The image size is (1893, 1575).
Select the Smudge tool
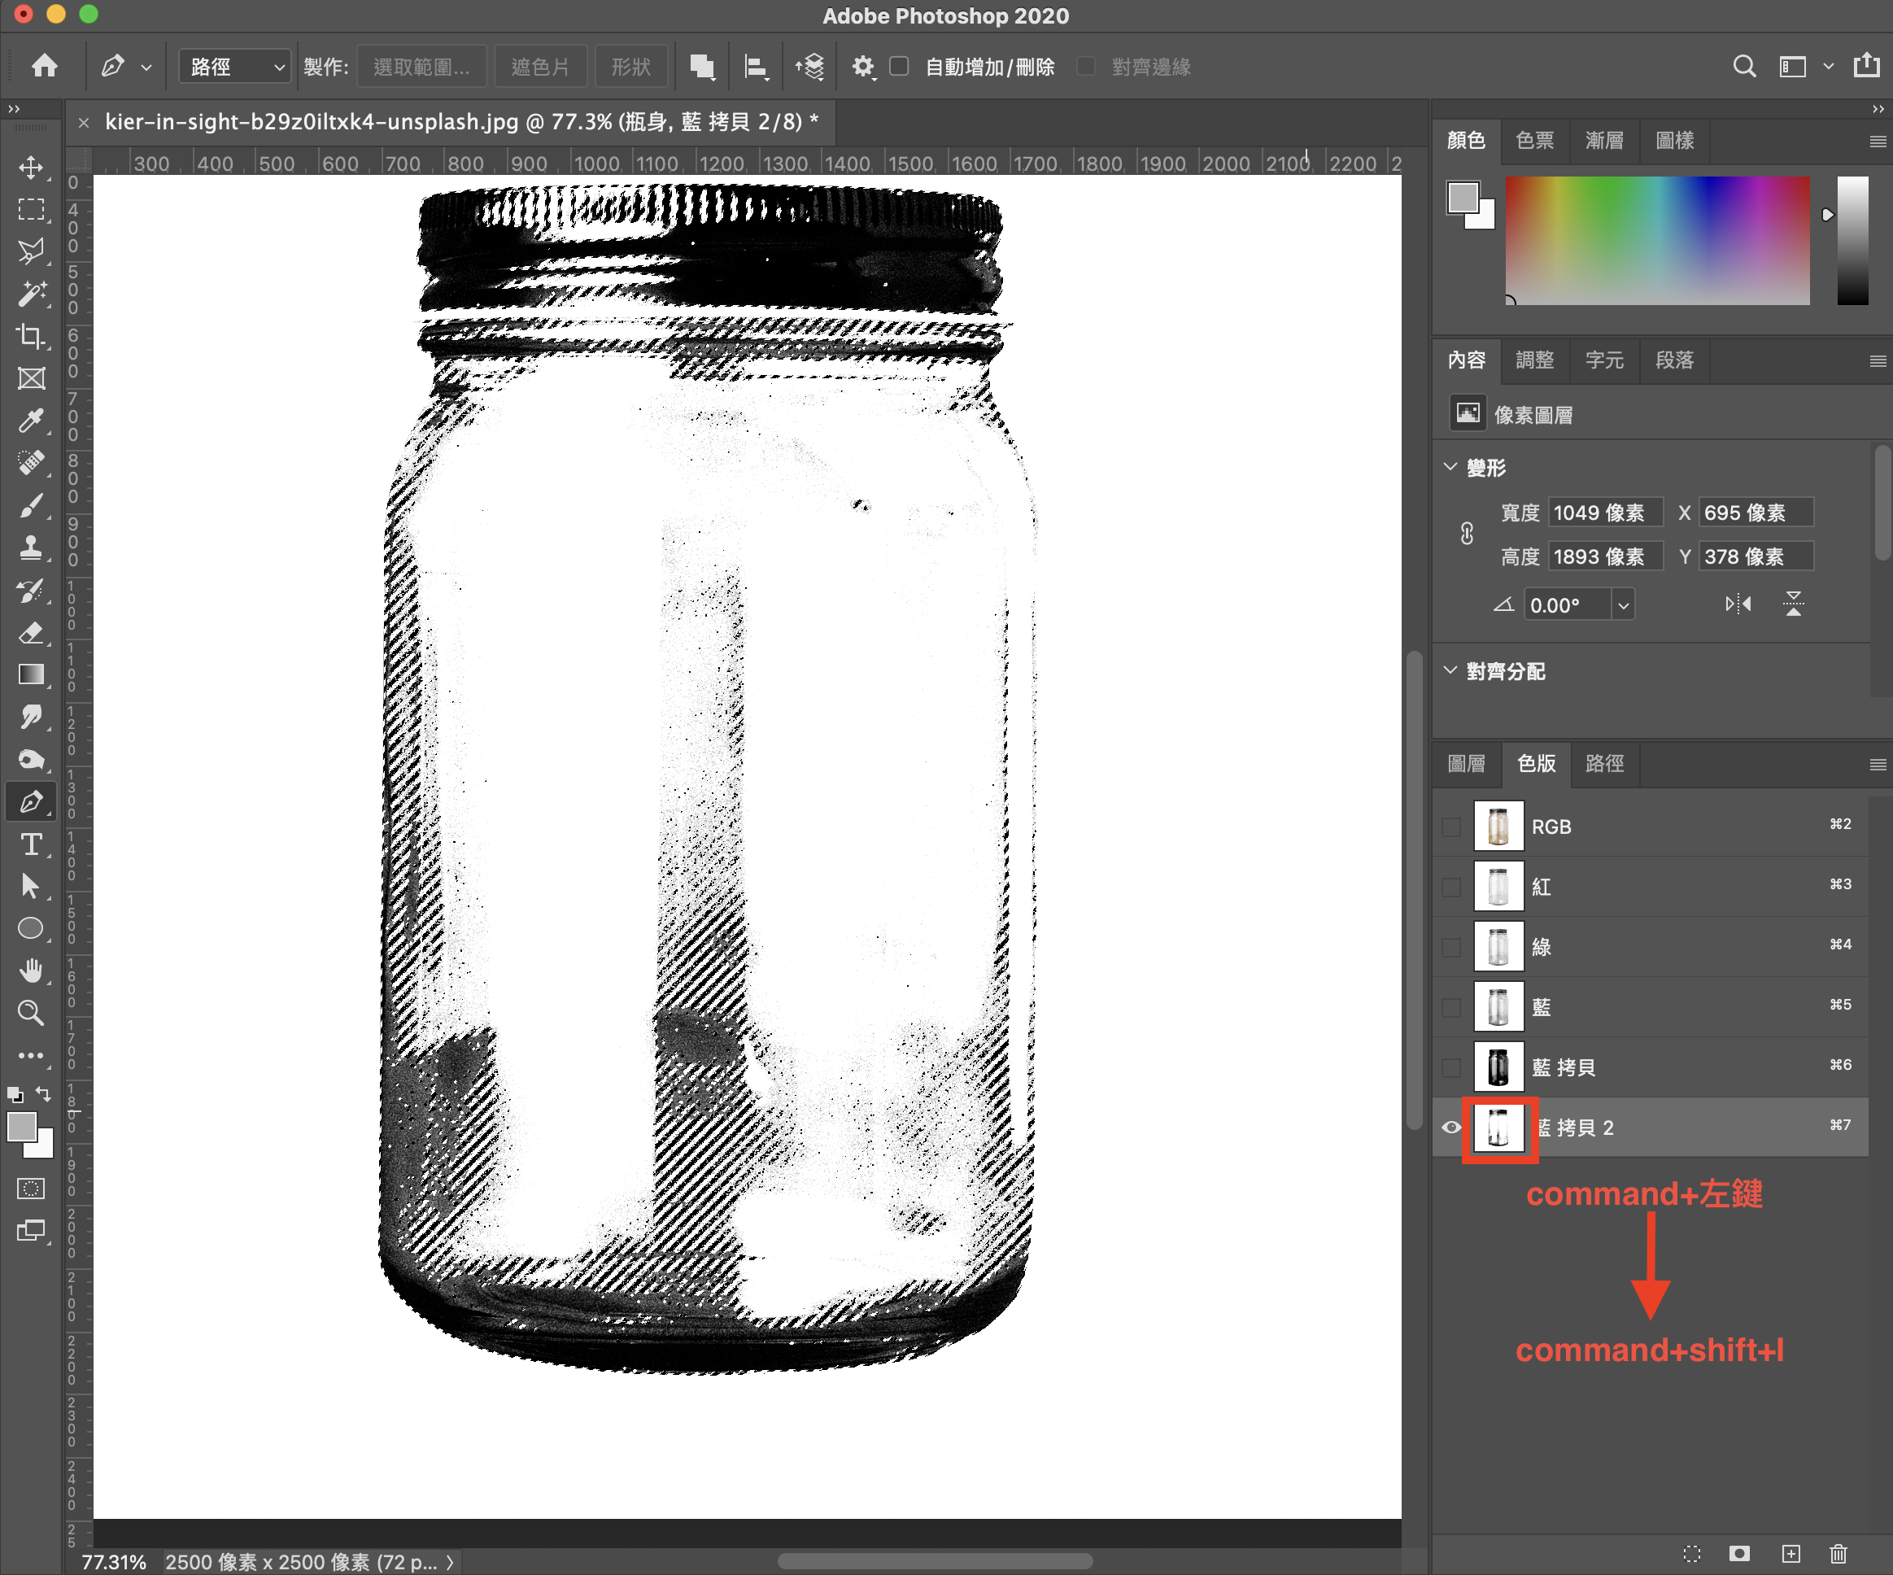[x=31, y=718]
